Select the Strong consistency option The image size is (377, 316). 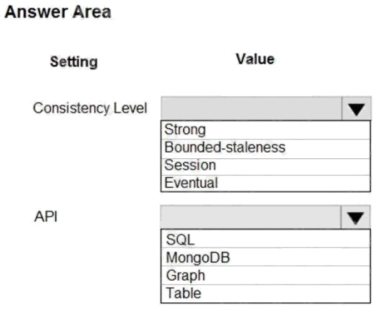[x=184, y=130]
